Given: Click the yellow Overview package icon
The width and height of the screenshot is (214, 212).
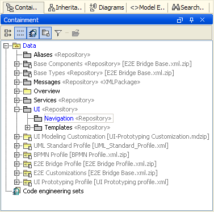Looking at the screenshot, I should [27, 91].
